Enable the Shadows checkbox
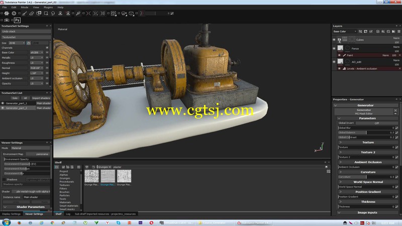 [x=4, y=179]
